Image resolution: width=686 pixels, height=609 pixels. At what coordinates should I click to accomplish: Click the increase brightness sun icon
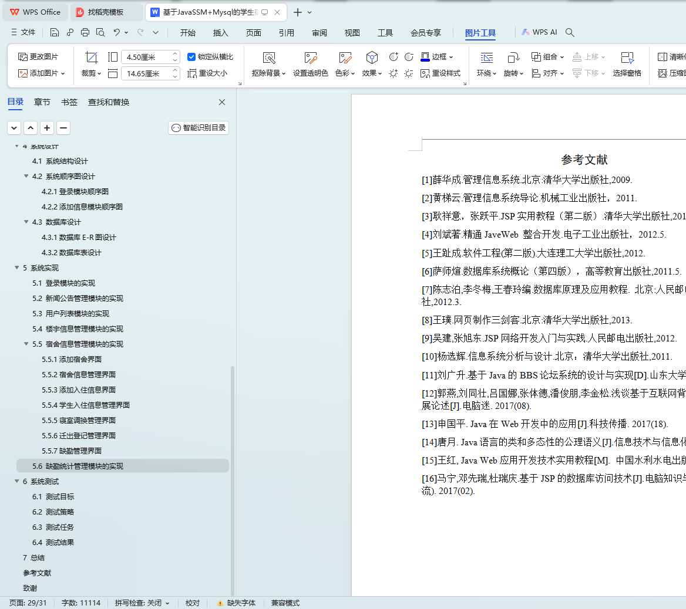394,73
